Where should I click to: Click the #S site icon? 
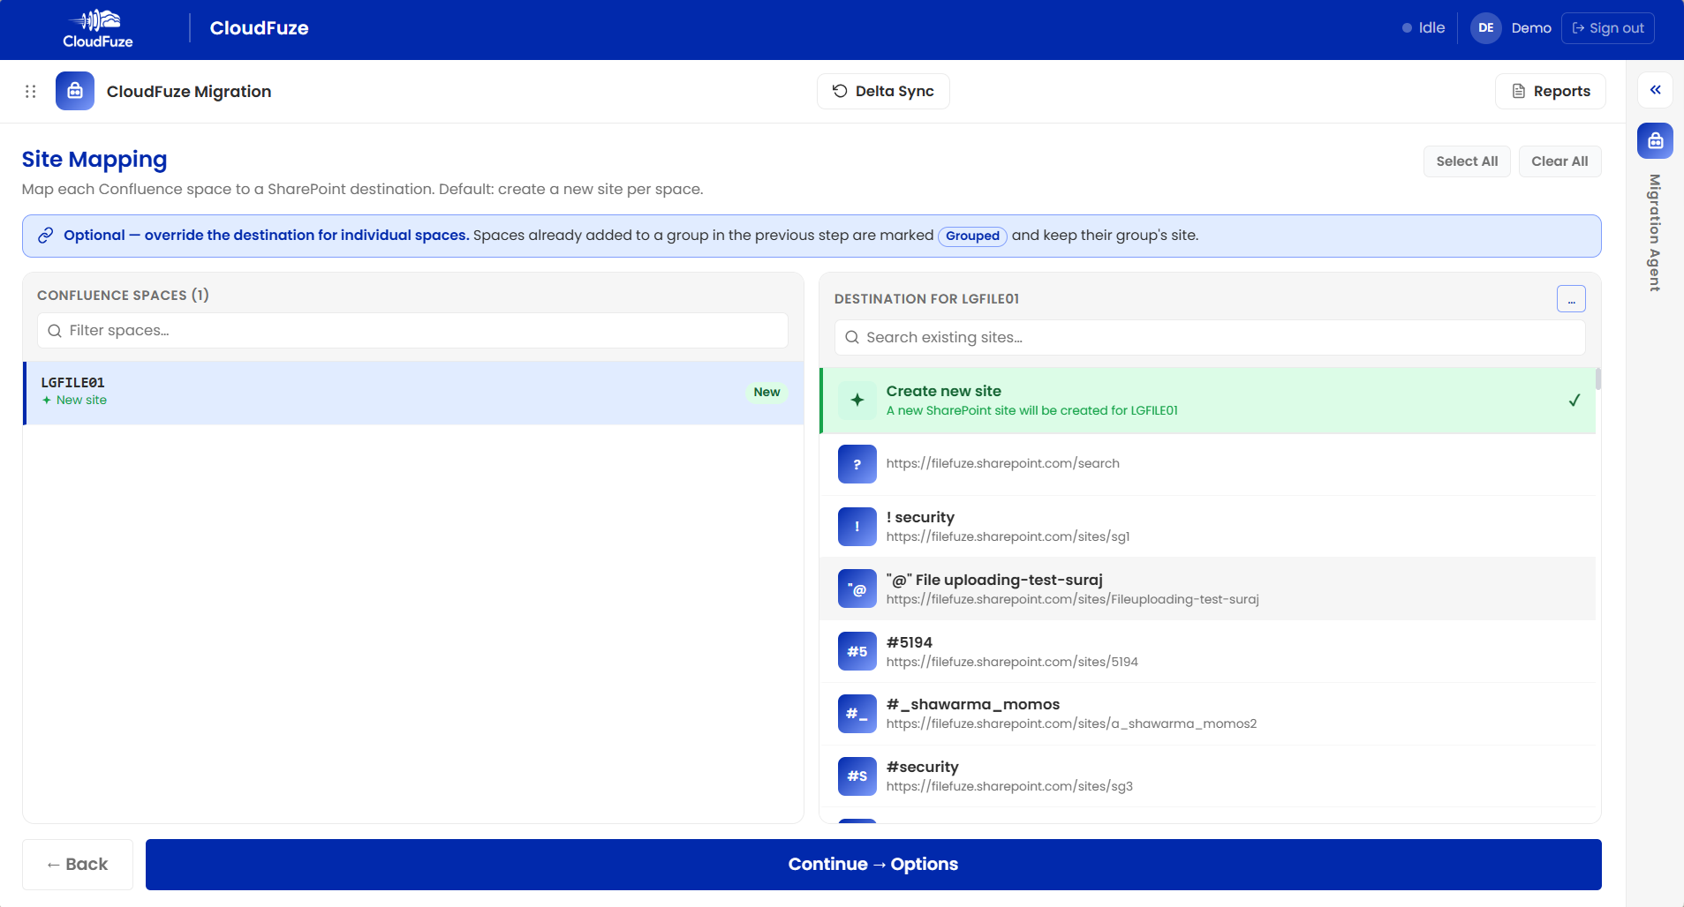point(857,776)
